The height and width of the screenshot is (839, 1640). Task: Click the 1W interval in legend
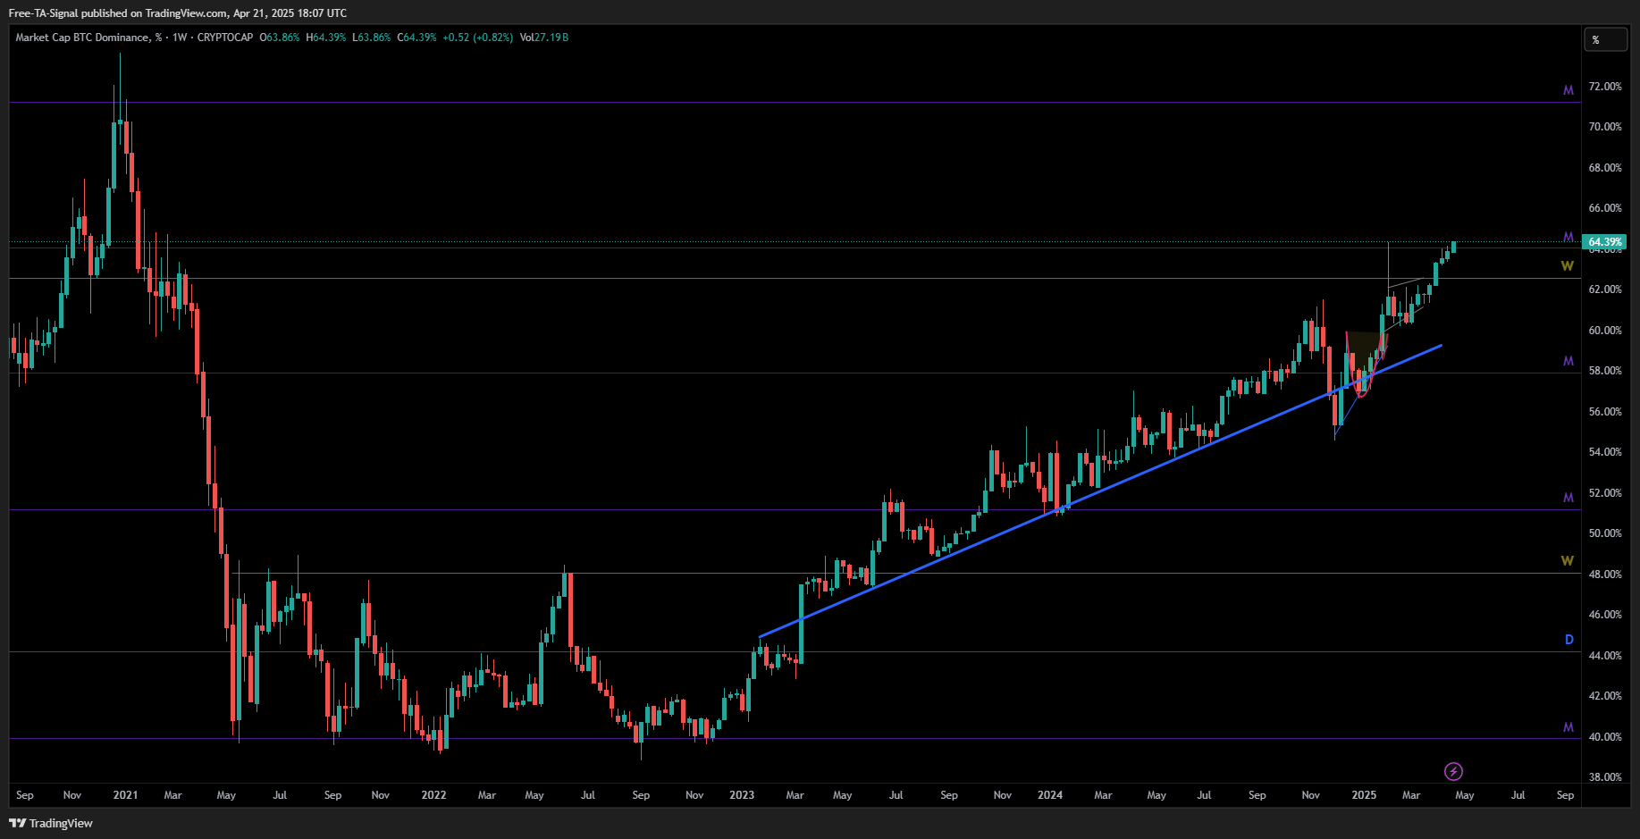(x=180, y=38)
